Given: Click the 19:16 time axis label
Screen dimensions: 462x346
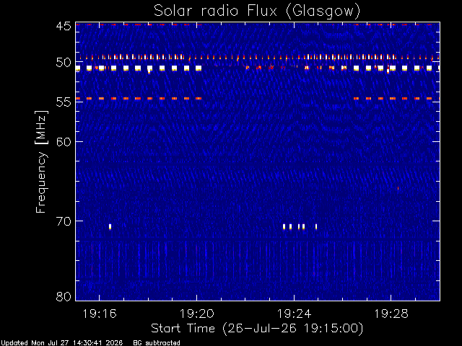Looking at the screenshot, I should click(x=100, y=314).
